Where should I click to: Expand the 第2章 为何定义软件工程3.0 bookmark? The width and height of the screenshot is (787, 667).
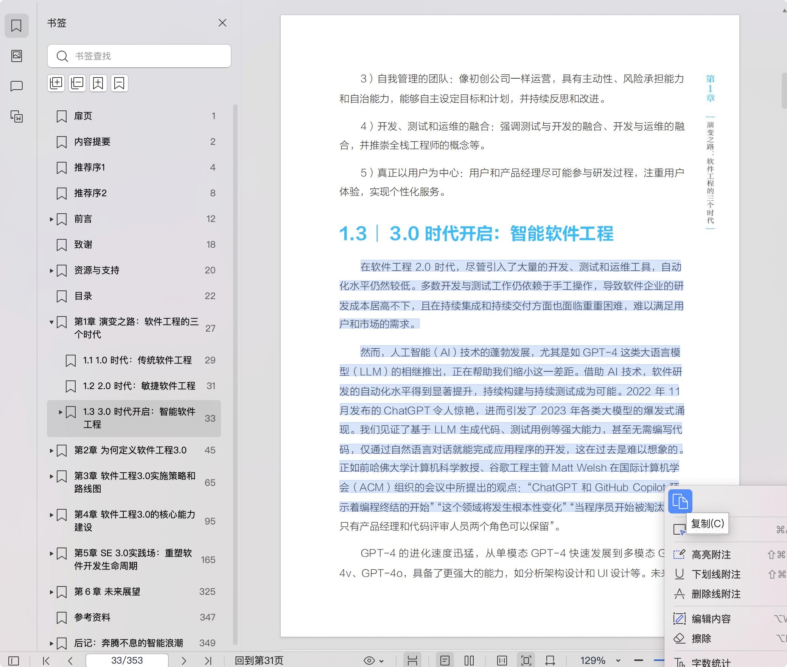[x=51, y=451]
